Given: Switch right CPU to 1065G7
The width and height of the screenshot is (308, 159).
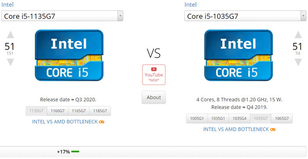Looking at the screenshot, I should tap(282, 118).
